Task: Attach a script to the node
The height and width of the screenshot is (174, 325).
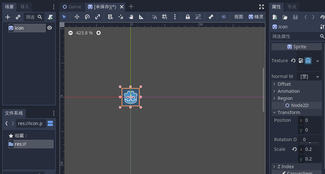Action: tap(50, 17)
